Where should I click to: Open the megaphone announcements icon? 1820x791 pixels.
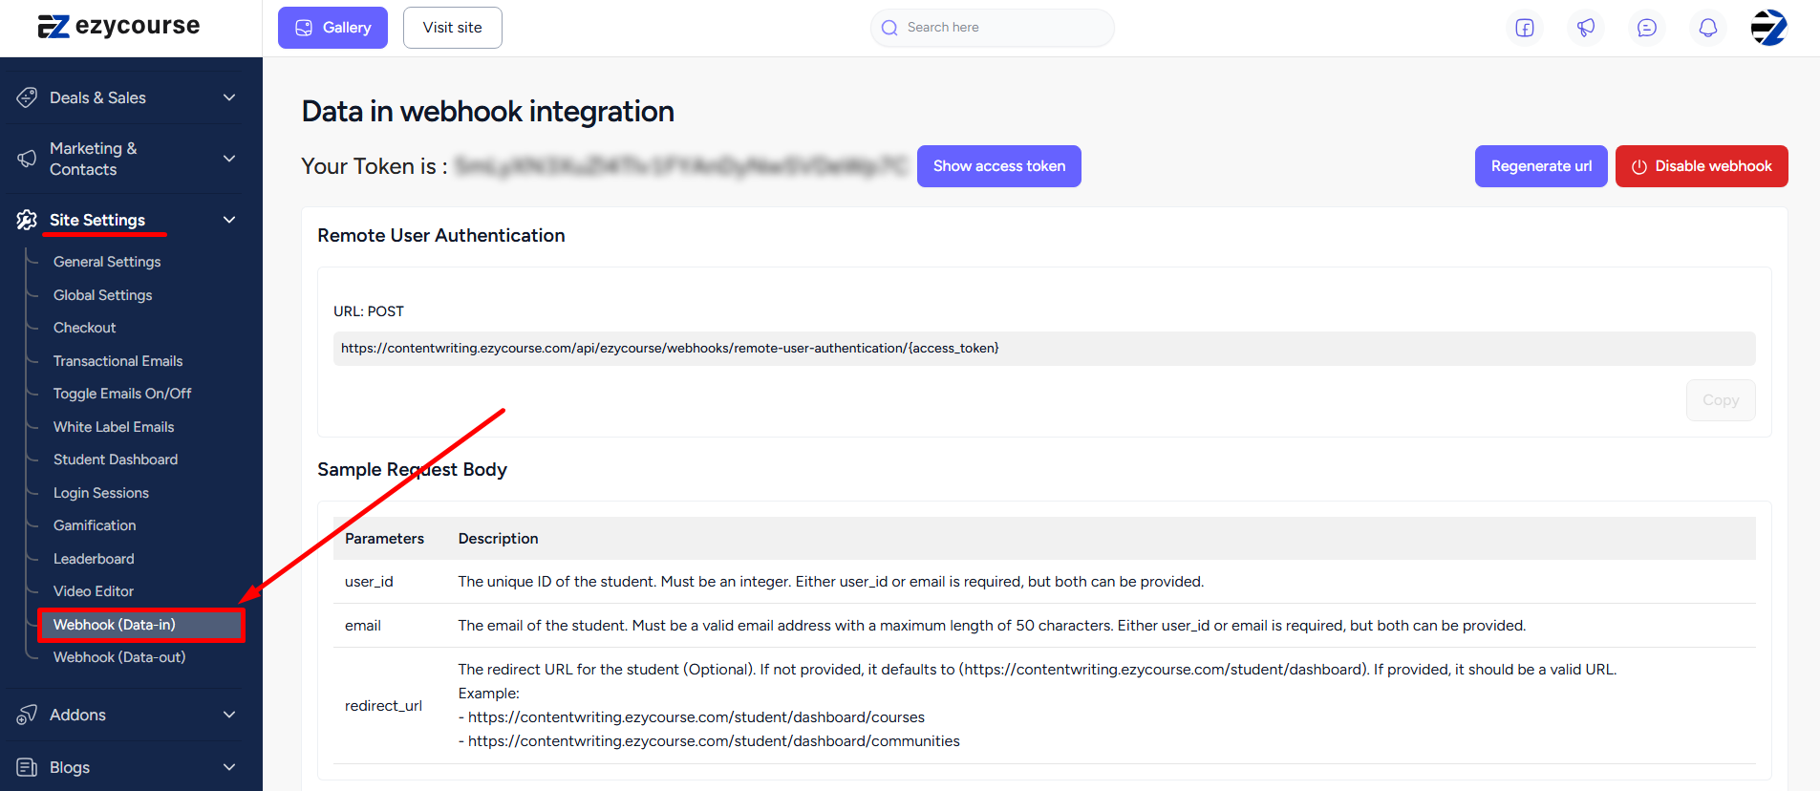(1586, 28)
